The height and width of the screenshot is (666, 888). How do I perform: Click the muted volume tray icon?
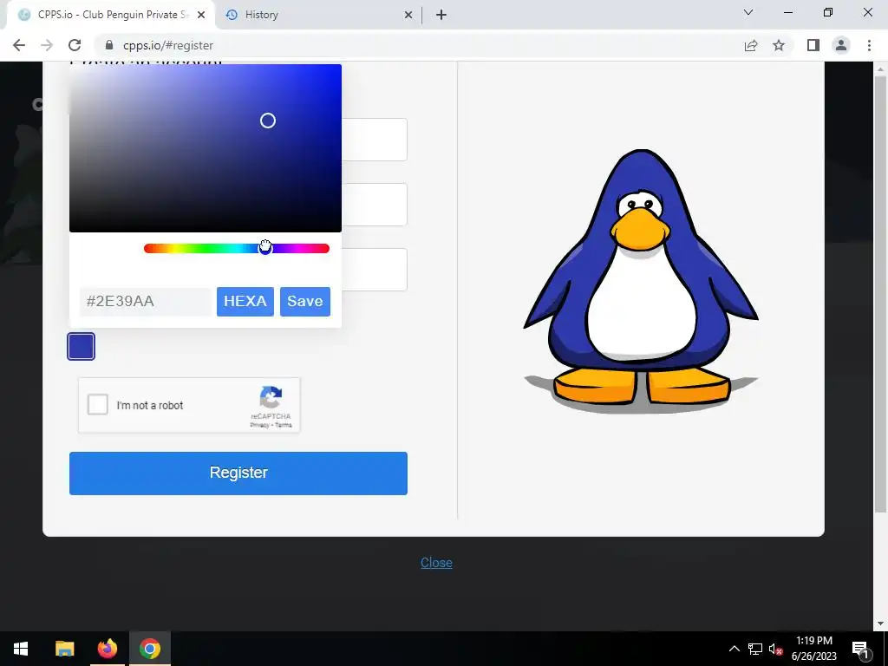tap(775, 649)
